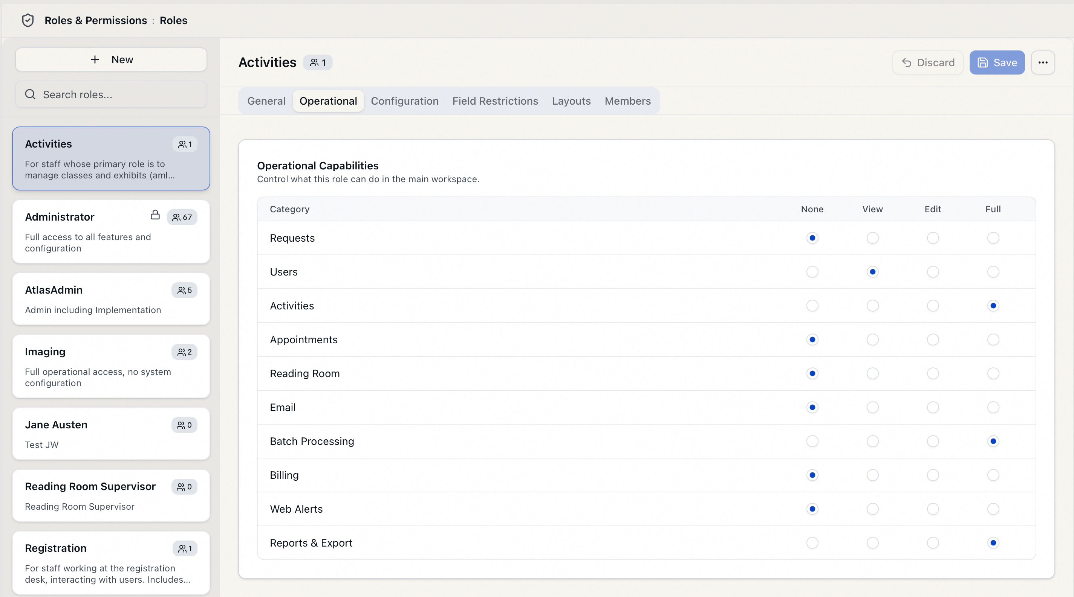Set Billing permission to View

pyautogui.click(x=873, y=475)
